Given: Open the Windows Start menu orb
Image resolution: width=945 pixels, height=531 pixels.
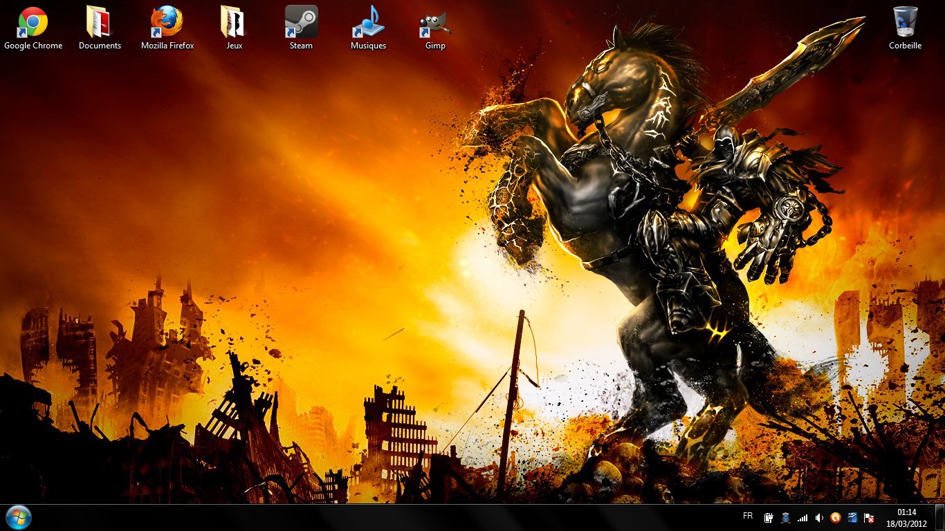Looking at the screenshot, I should click(x=18, y=517).
